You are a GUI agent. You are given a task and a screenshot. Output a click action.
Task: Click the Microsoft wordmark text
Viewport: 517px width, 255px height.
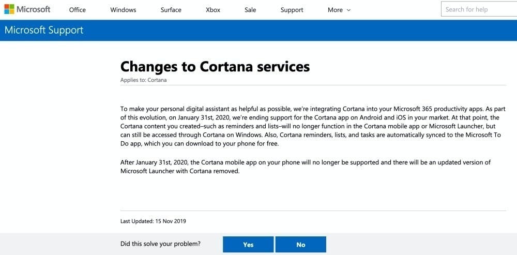34,9
